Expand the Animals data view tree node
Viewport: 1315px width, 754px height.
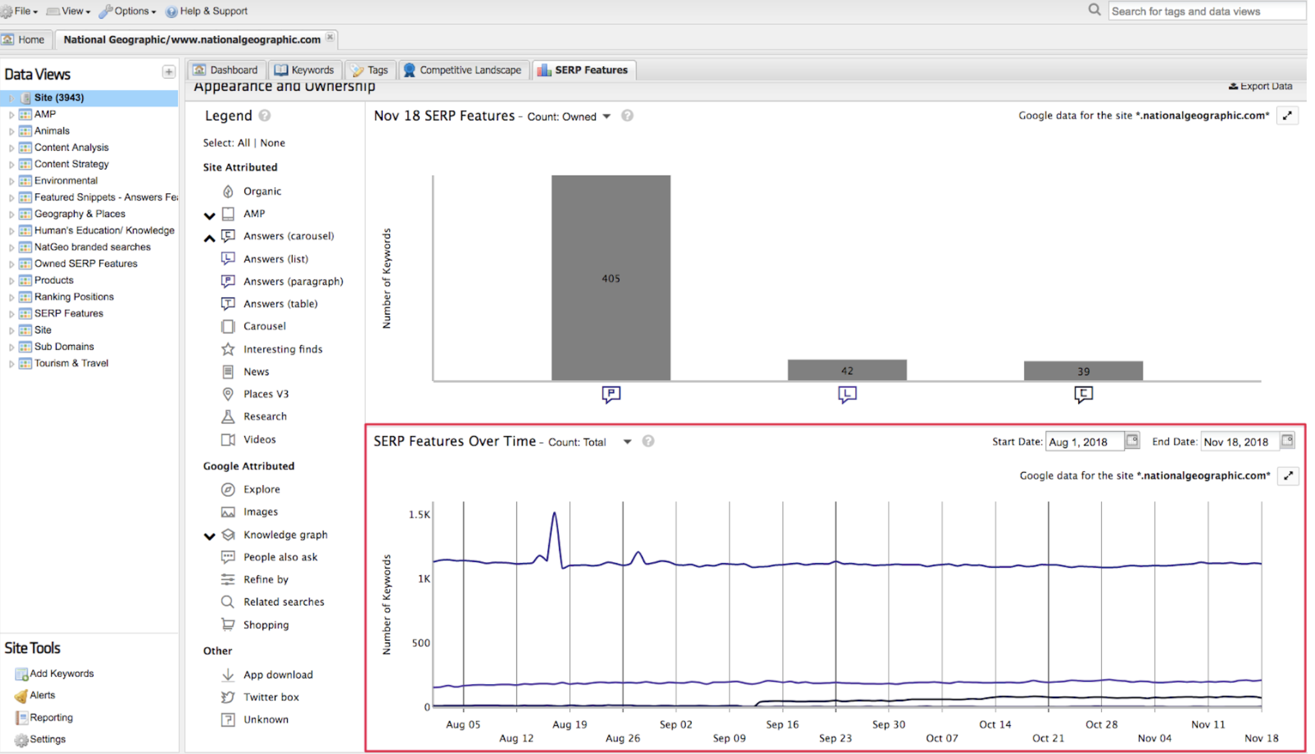click(x=11, y=131)
